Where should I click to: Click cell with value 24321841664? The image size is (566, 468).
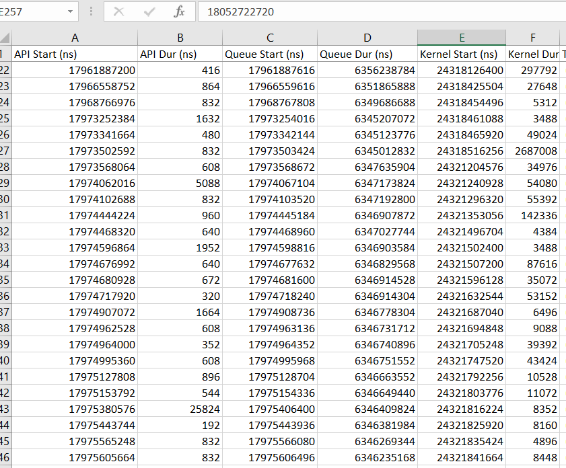462,457
